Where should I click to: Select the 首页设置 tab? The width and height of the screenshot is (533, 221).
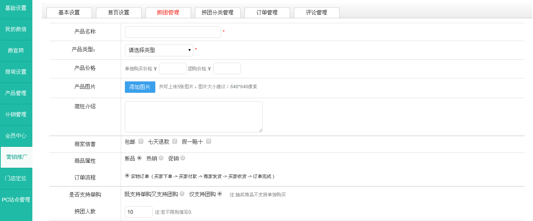click(x=118, y=13)
